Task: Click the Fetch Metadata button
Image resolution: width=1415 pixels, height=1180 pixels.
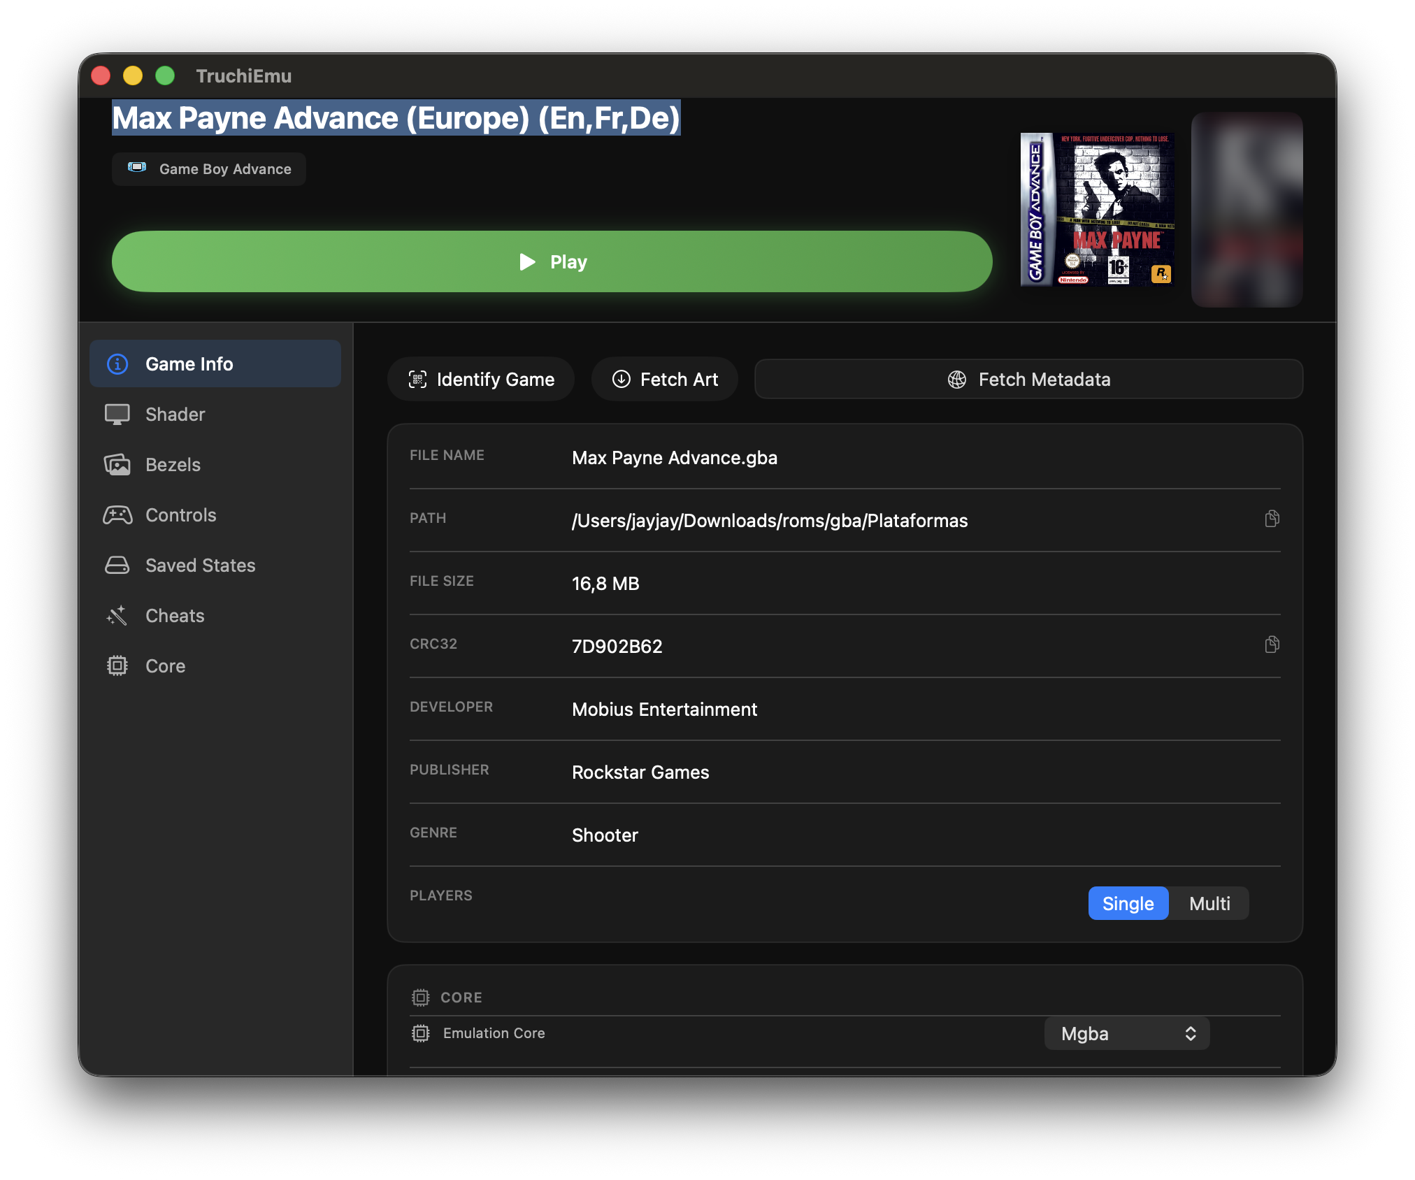Action: coord(1029,380)
